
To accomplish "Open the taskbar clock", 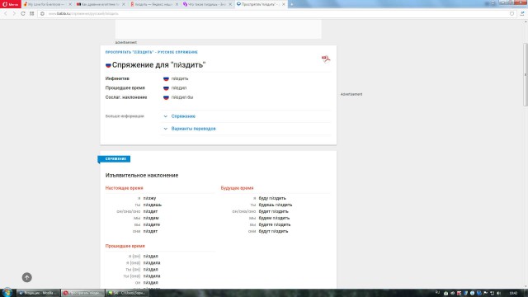I will [513, 294].
